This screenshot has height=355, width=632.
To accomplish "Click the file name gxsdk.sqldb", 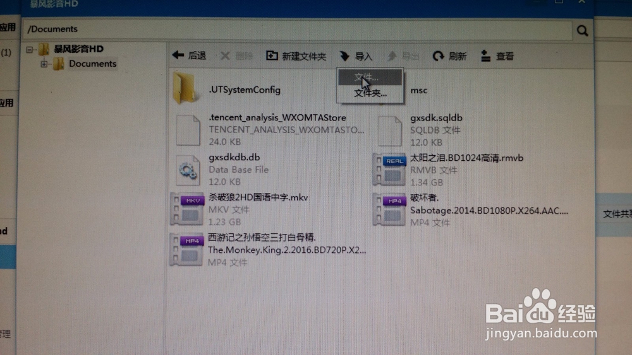I will click(436, 118).
